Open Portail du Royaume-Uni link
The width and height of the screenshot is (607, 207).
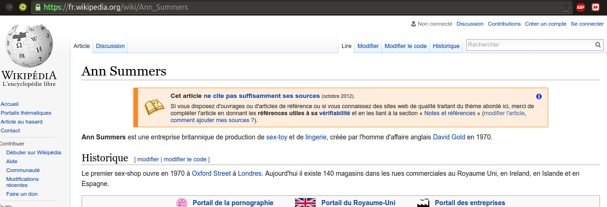pos(358,203)
